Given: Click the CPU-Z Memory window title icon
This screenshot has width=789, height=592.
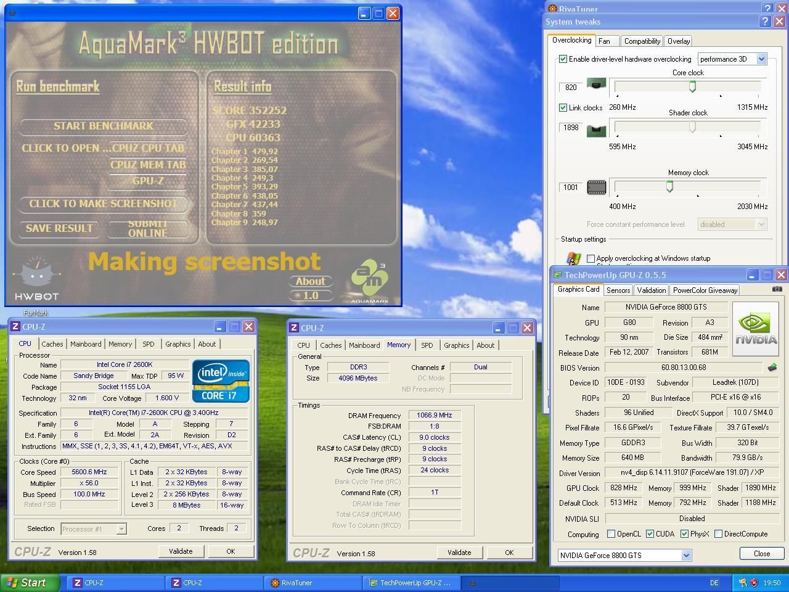Looking at the screenshot, I should [x=295, y=328].
